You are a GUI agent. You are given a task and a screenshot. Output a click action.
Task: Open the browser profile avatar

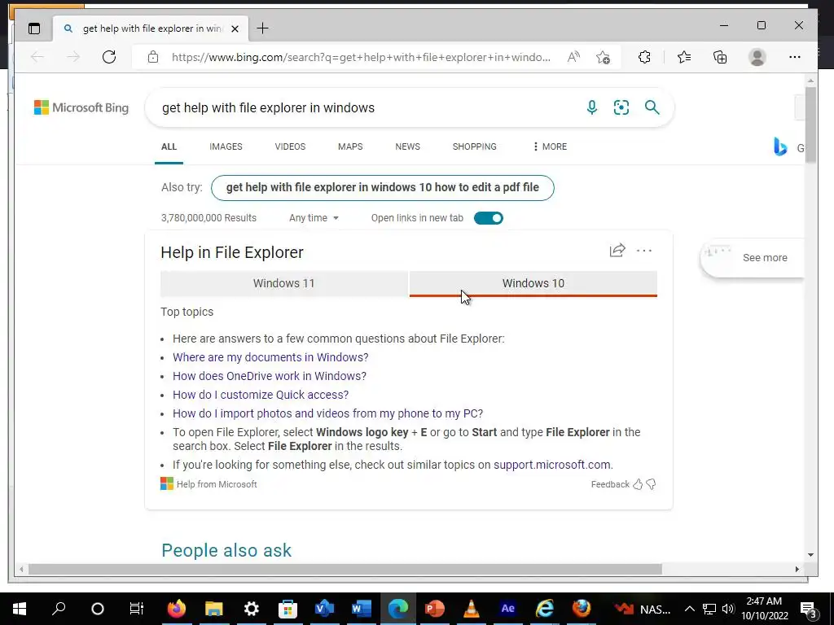757,57
